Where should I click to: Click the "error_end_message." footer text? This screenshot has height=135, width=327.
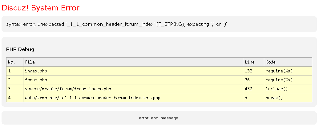point(159,118)
